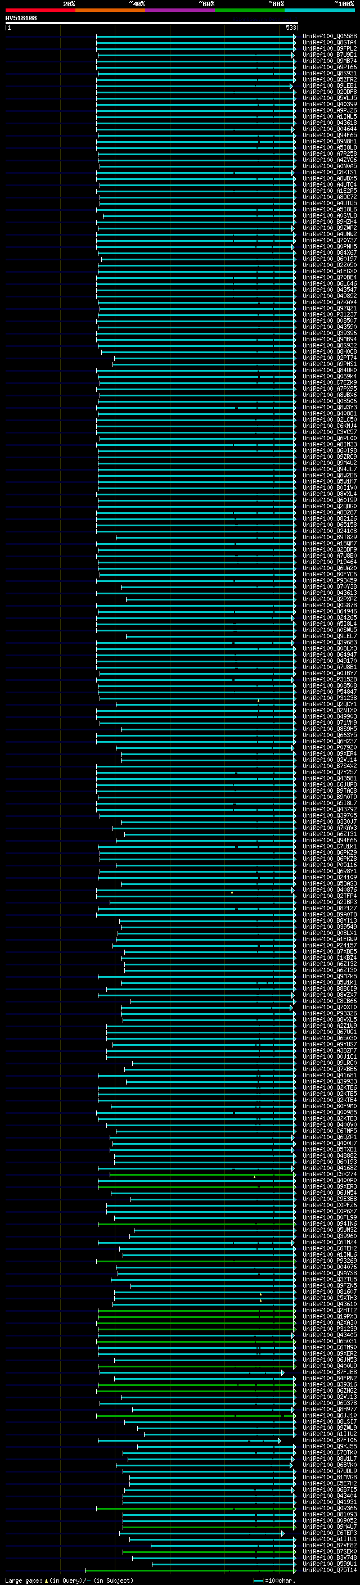Select hit label UniRef100_Q6LC46

pos(330,283)
